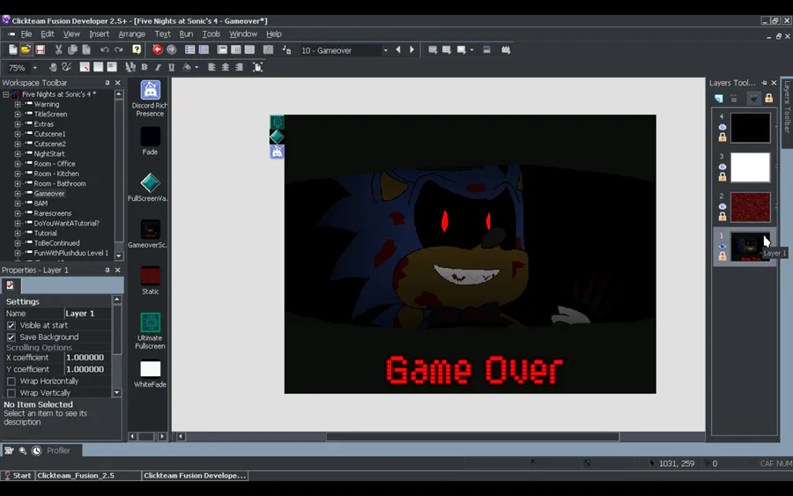The image size is (793, 496).
Task: Expand the TitleScreen frame tree node
Action: 18,114
